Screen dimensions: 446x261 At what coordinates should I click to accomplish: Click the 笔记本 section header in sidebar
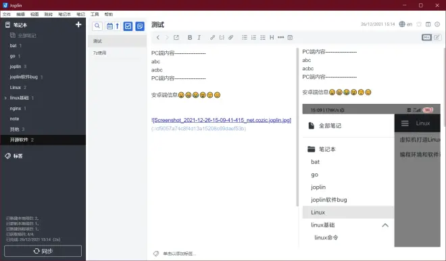pyautogui.click(x=20, y=25)
